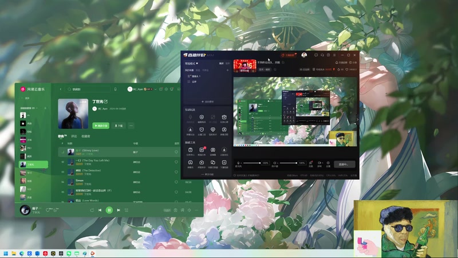The width and height of the screenshot is (458, 258).
Task: Open the playlist more-options ellipsis button
Action: click(131, 126)
